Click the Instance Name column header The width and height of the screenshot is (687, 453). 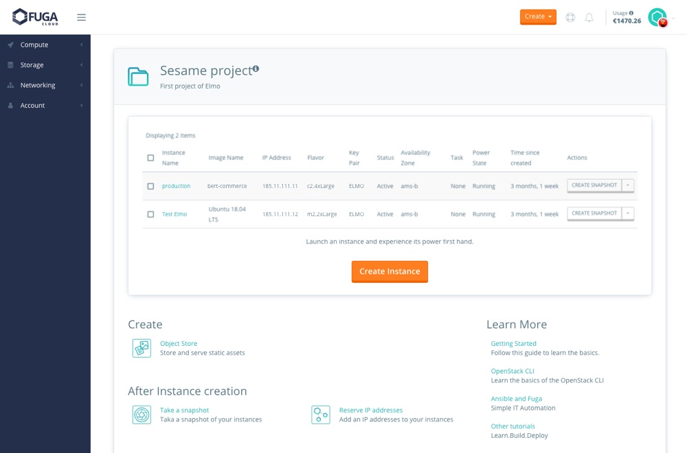174,158
